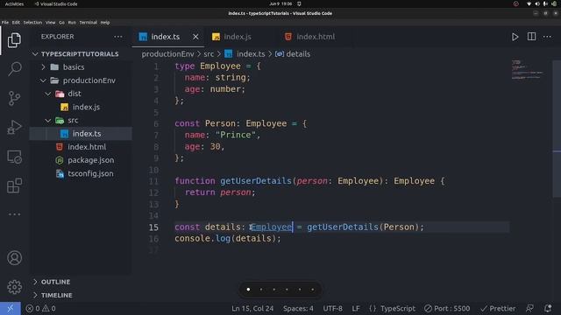Collapse the productionEnv folder
This screenshot has width=561, height=315.
pos(43,80)
